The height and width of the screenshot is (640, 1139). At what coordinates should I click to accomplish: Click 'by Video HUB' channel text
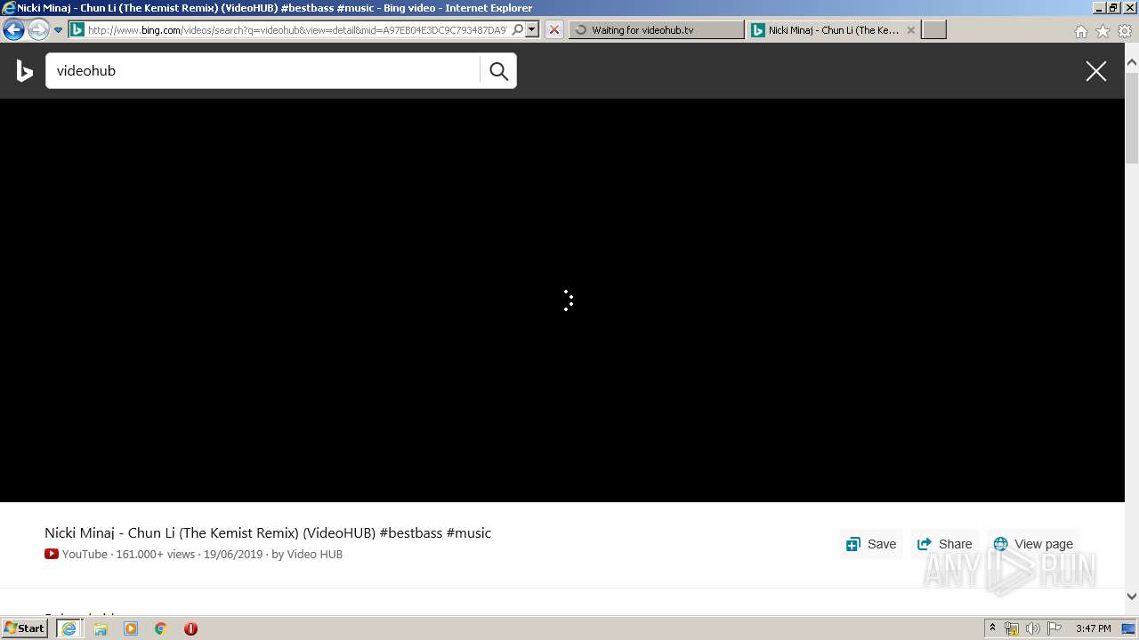(307, 554)
